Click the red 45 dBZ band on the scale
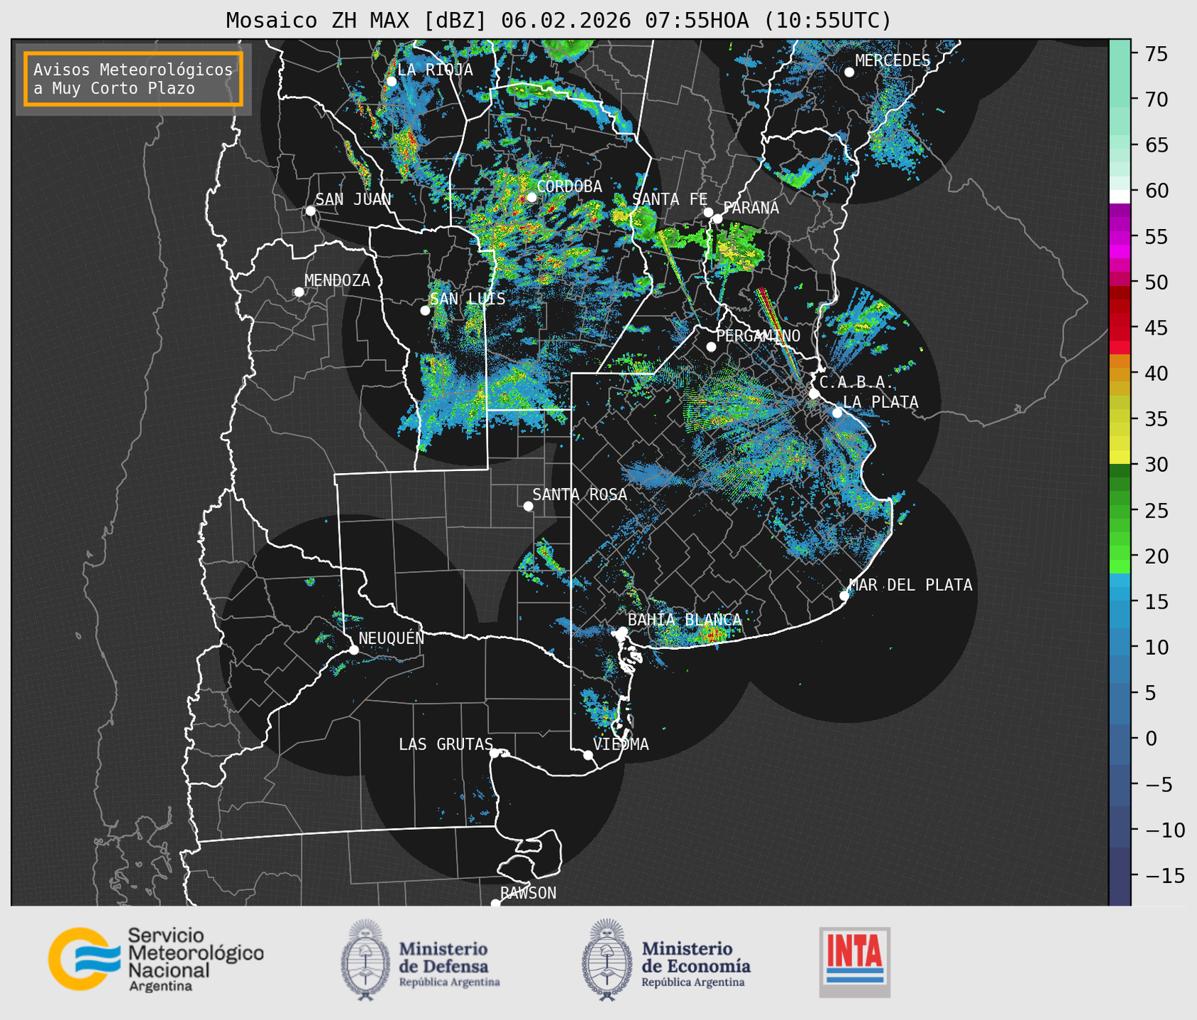 coord(1120,328)
